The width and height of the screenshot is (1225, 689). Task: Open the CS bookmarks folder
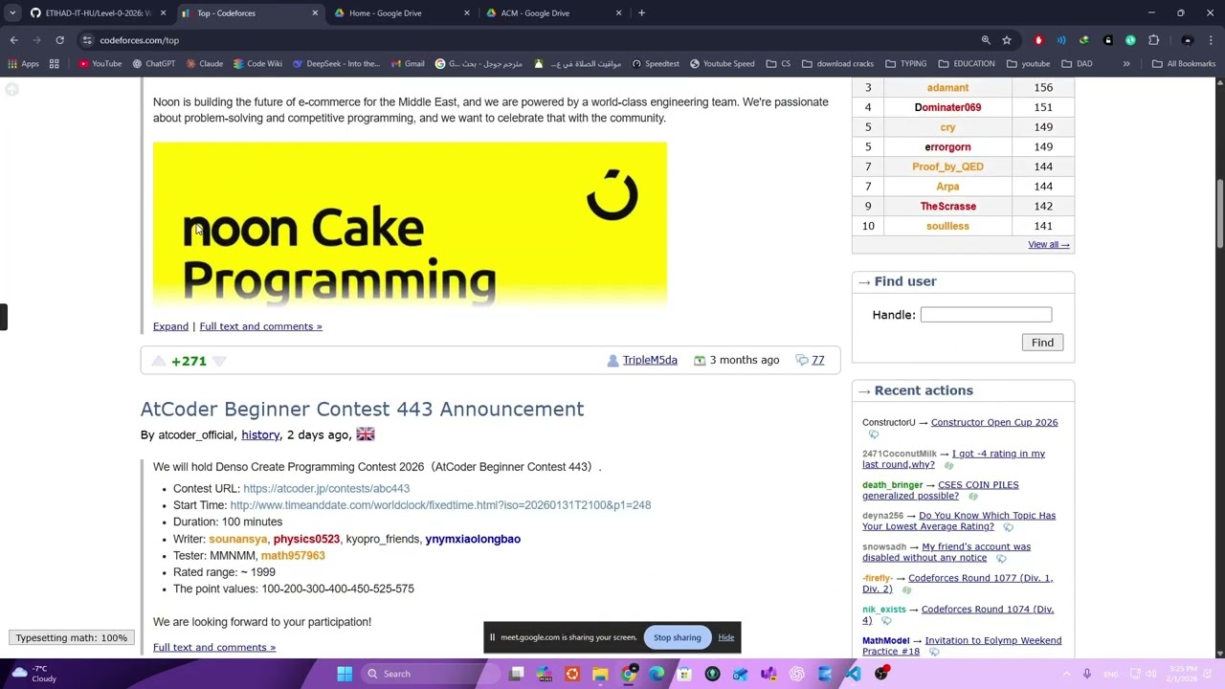(778, 64)
